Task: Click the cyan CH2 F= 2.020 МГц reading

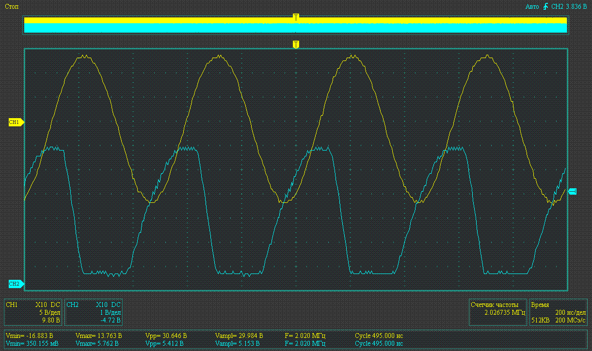Action: click(x=305, y=343)
